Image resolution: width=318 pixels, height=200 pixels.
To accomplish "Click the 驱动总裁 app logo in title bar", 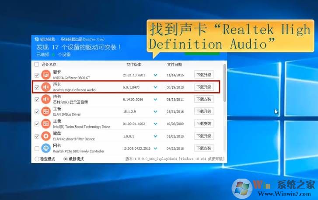I will pyautogui.click(x=37, y=39).
